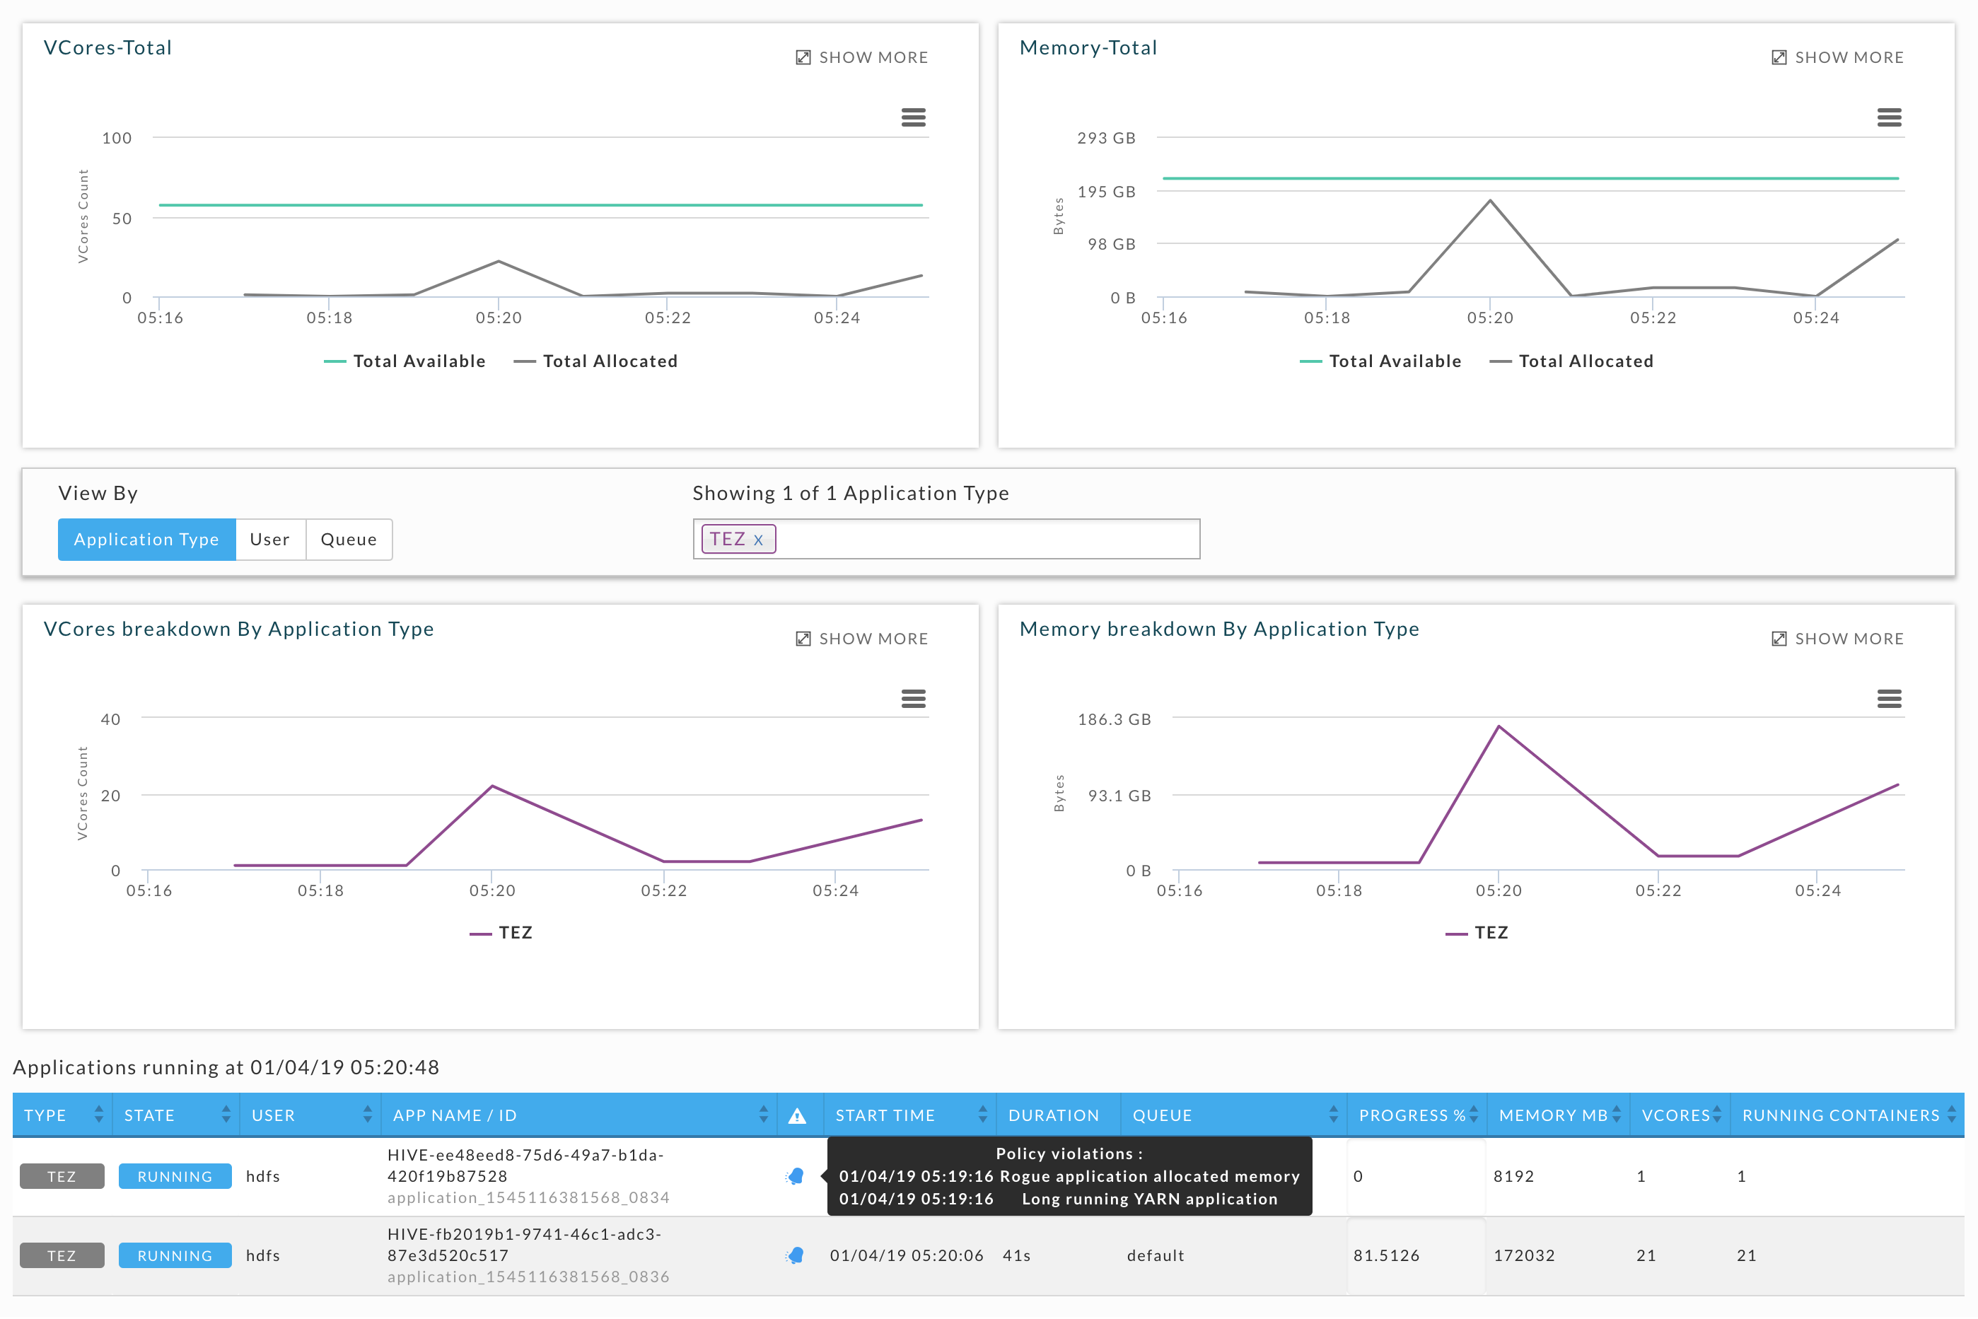
Task: Open Memory-Total chart hamburger menu
Action: (x=1889, y=117)
